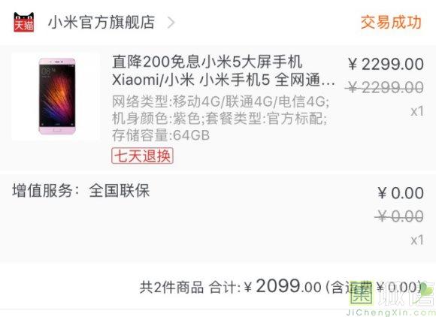This screenshot has width=436, height=317.
Task: Tap the 七天退换 return policy tag
Action: pyautogui.click(x=142, y=155)
